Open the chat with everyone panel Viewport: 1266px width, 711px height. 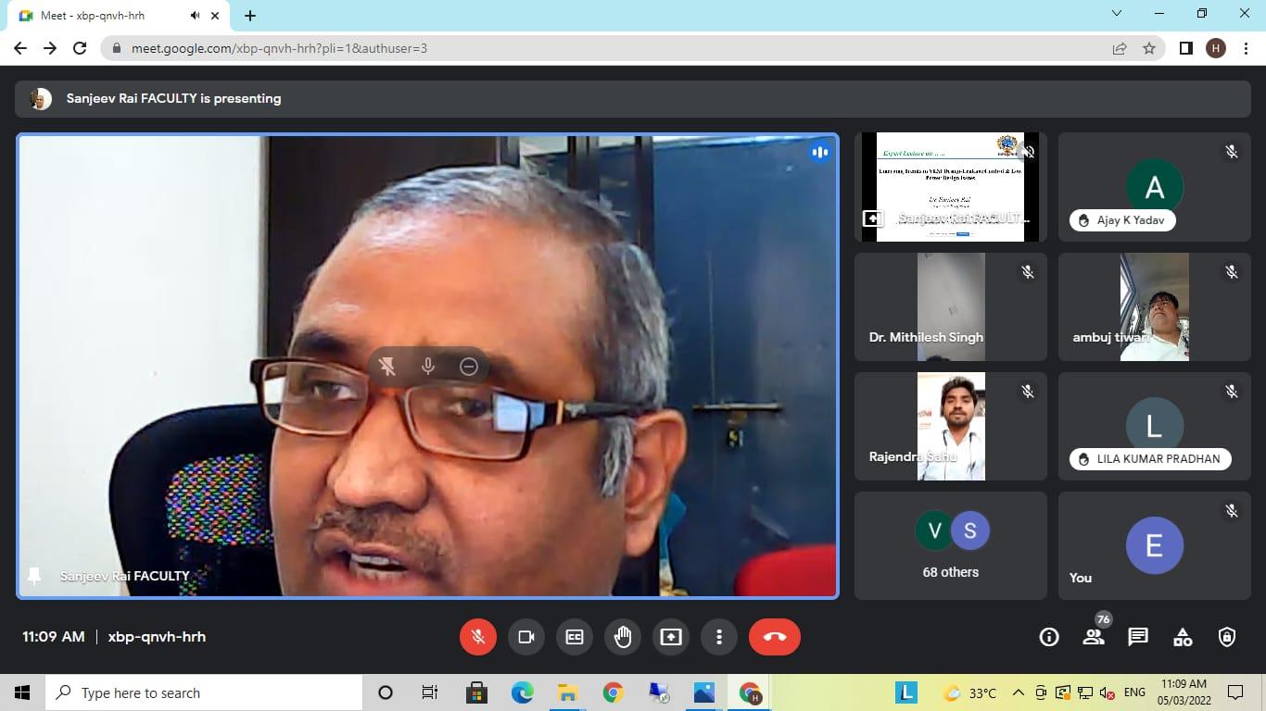tap(1138, 637)
